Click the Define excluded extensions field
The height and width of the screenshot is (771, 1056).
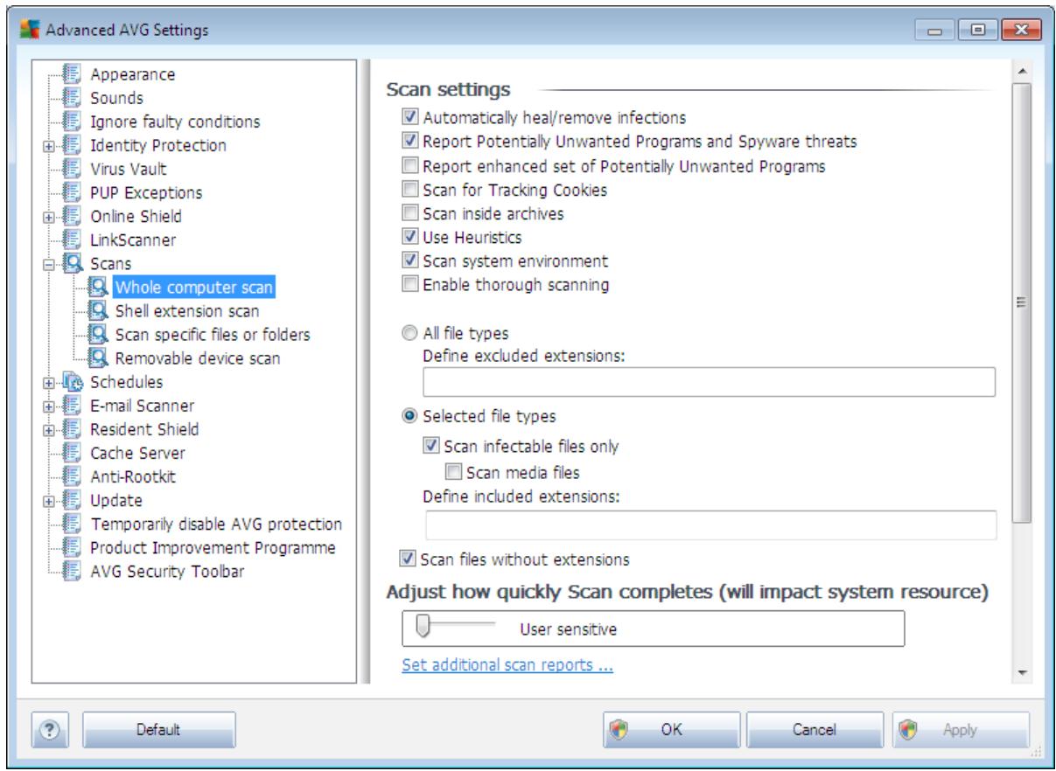click(x=710, y=382)
